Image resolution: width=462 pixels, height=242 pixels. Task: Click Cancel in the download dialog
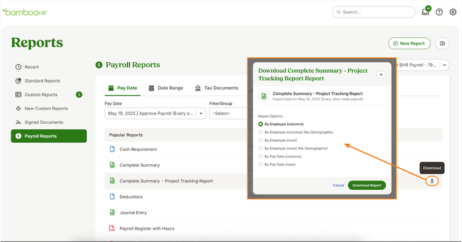click(x=338, y=185)
